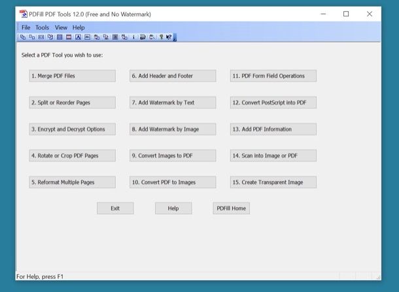Click the Watermark by Text toolbar icon
399x292 pixels.
point(78,37)
